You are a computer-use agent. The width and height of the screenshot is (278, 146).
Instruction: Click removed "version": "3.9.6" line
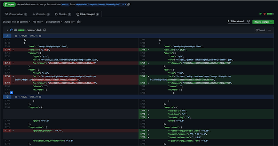click(39, 50)
